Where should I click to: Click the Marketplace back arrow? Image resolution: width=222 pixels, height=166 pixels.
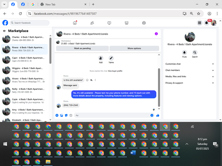(x=4, y=31)
